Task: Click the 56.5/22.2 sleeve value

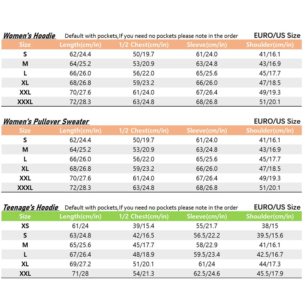Action: pyautogui.click(x=207, y=235)
